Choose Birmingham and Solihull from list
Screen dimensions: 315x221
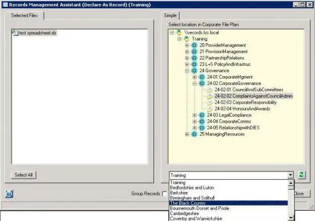click(228, 198)
